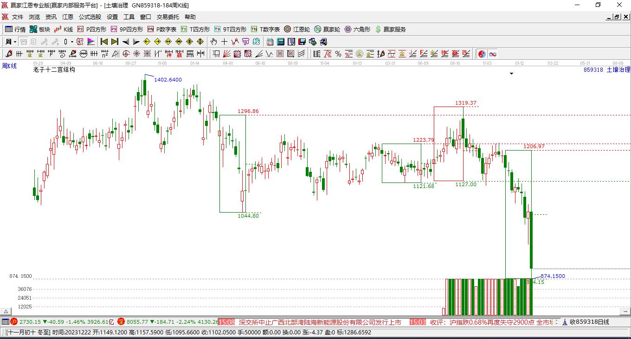Select the red pencil drawing tool

click(x=8, y=54)
